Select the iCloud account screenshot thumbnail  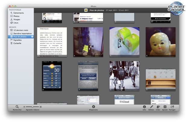(124, 100)
